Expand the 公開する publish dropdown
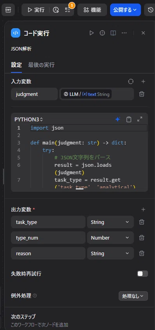Image resolution: width=155 pixels, height=330 pixels. click(x=125, y=10)
